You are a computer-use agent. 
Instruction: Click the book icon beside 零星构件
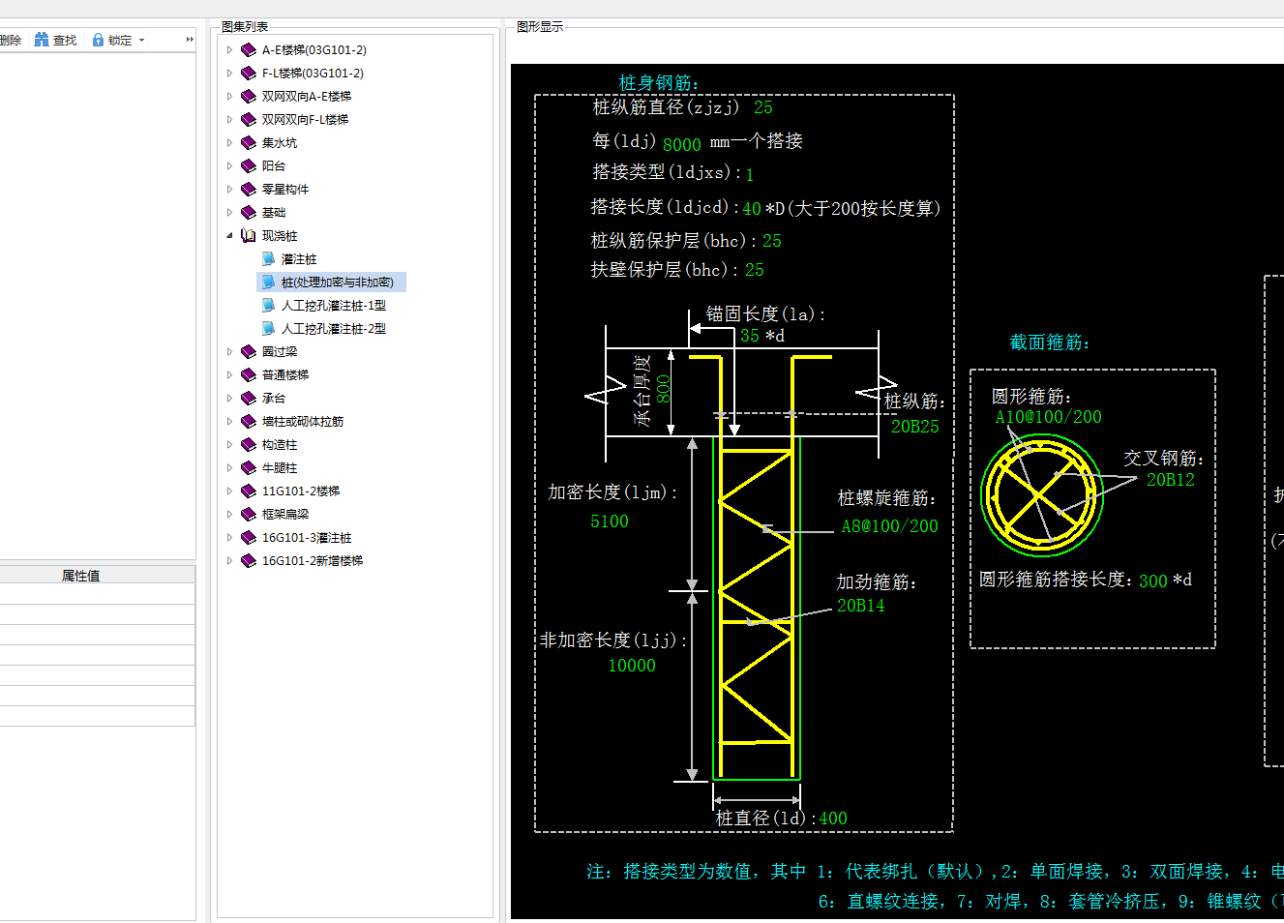point(249,189)
